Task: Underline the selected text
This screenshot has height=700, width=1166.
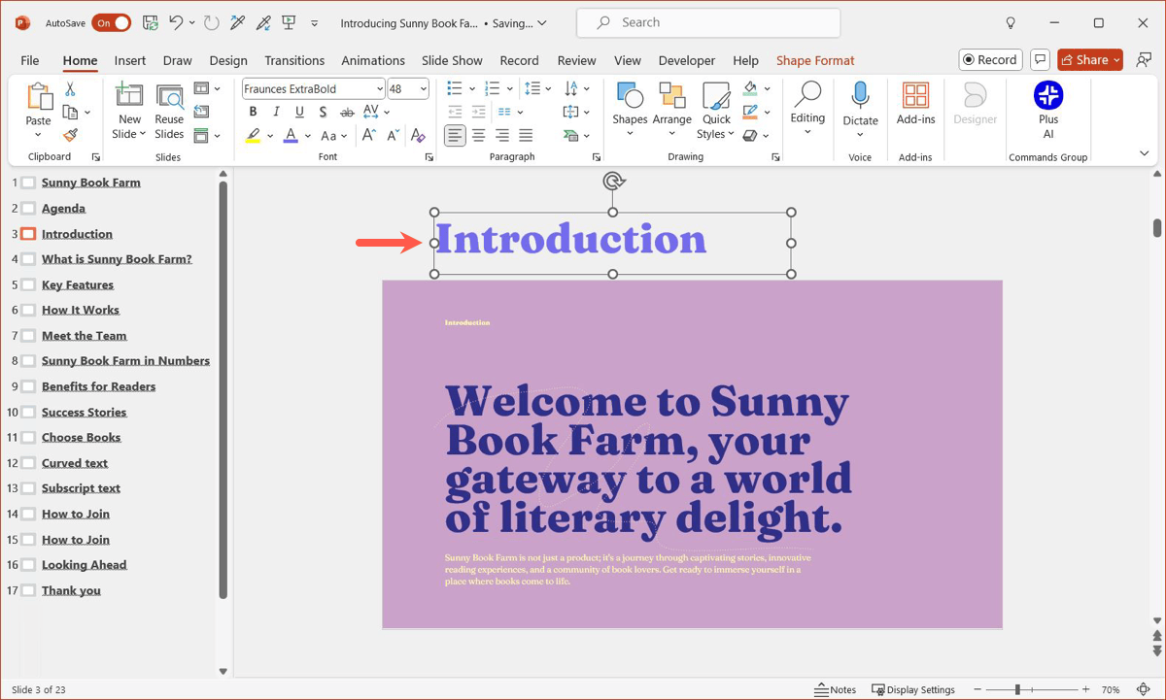Action: [299, 112]
